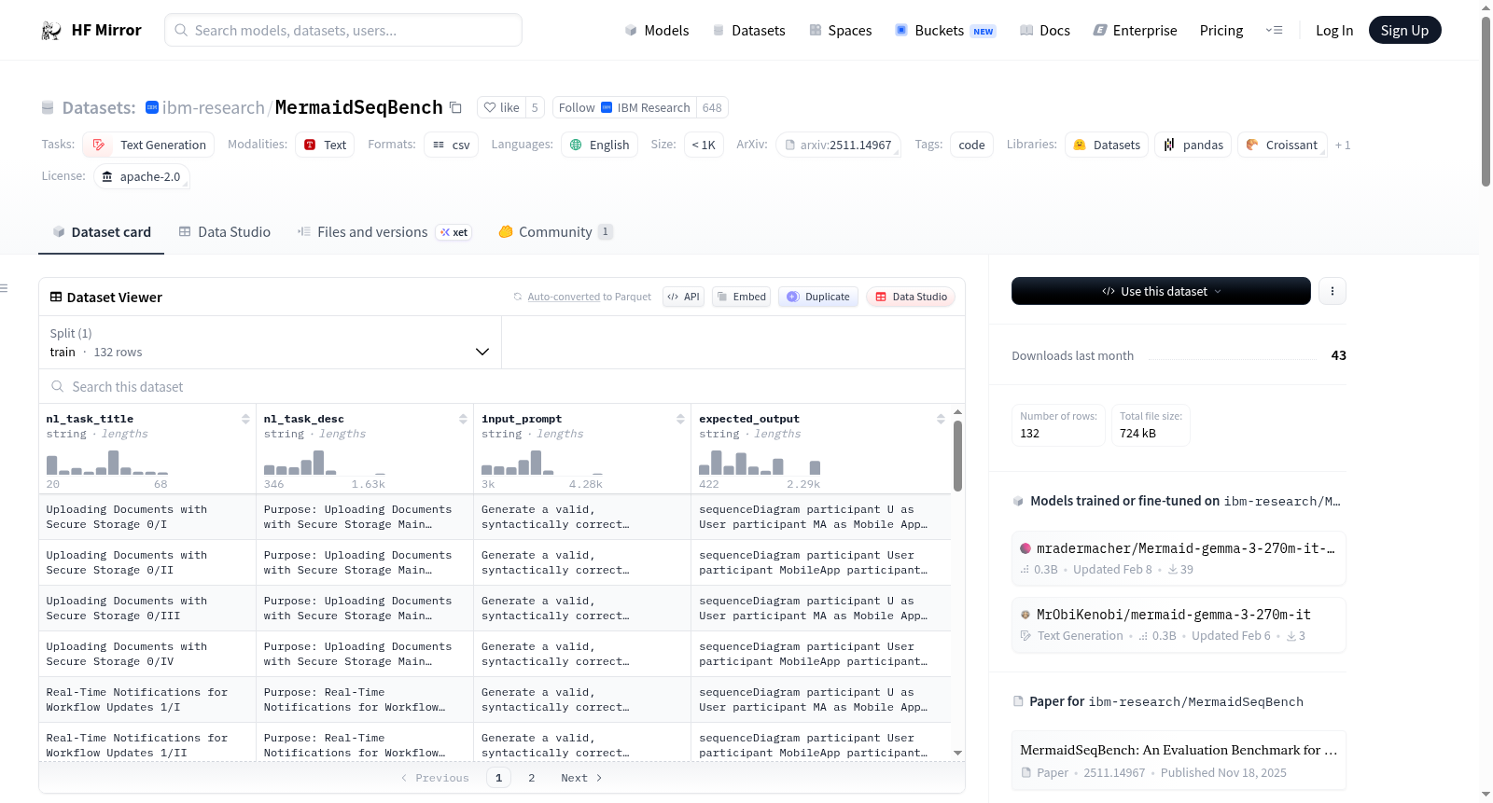This screenshot has width=1493, height=803.
Task: Click the csv format tag
Action: pyautogui.click(x=452, y=145)
